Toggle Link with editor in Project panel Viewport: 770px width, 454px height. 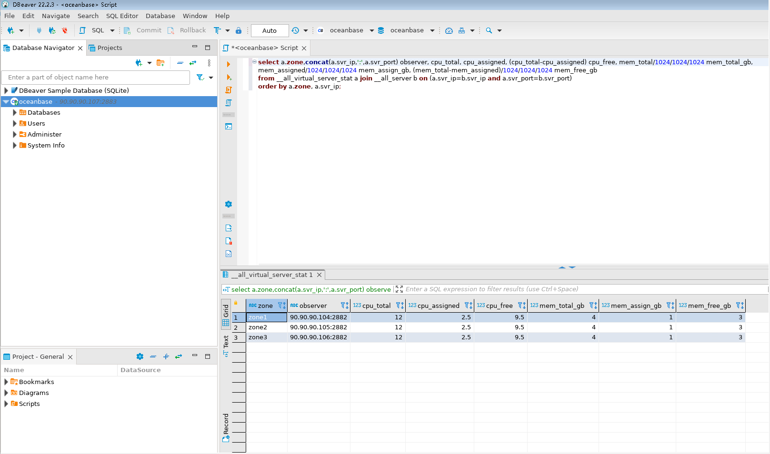[x=179, y=356]
